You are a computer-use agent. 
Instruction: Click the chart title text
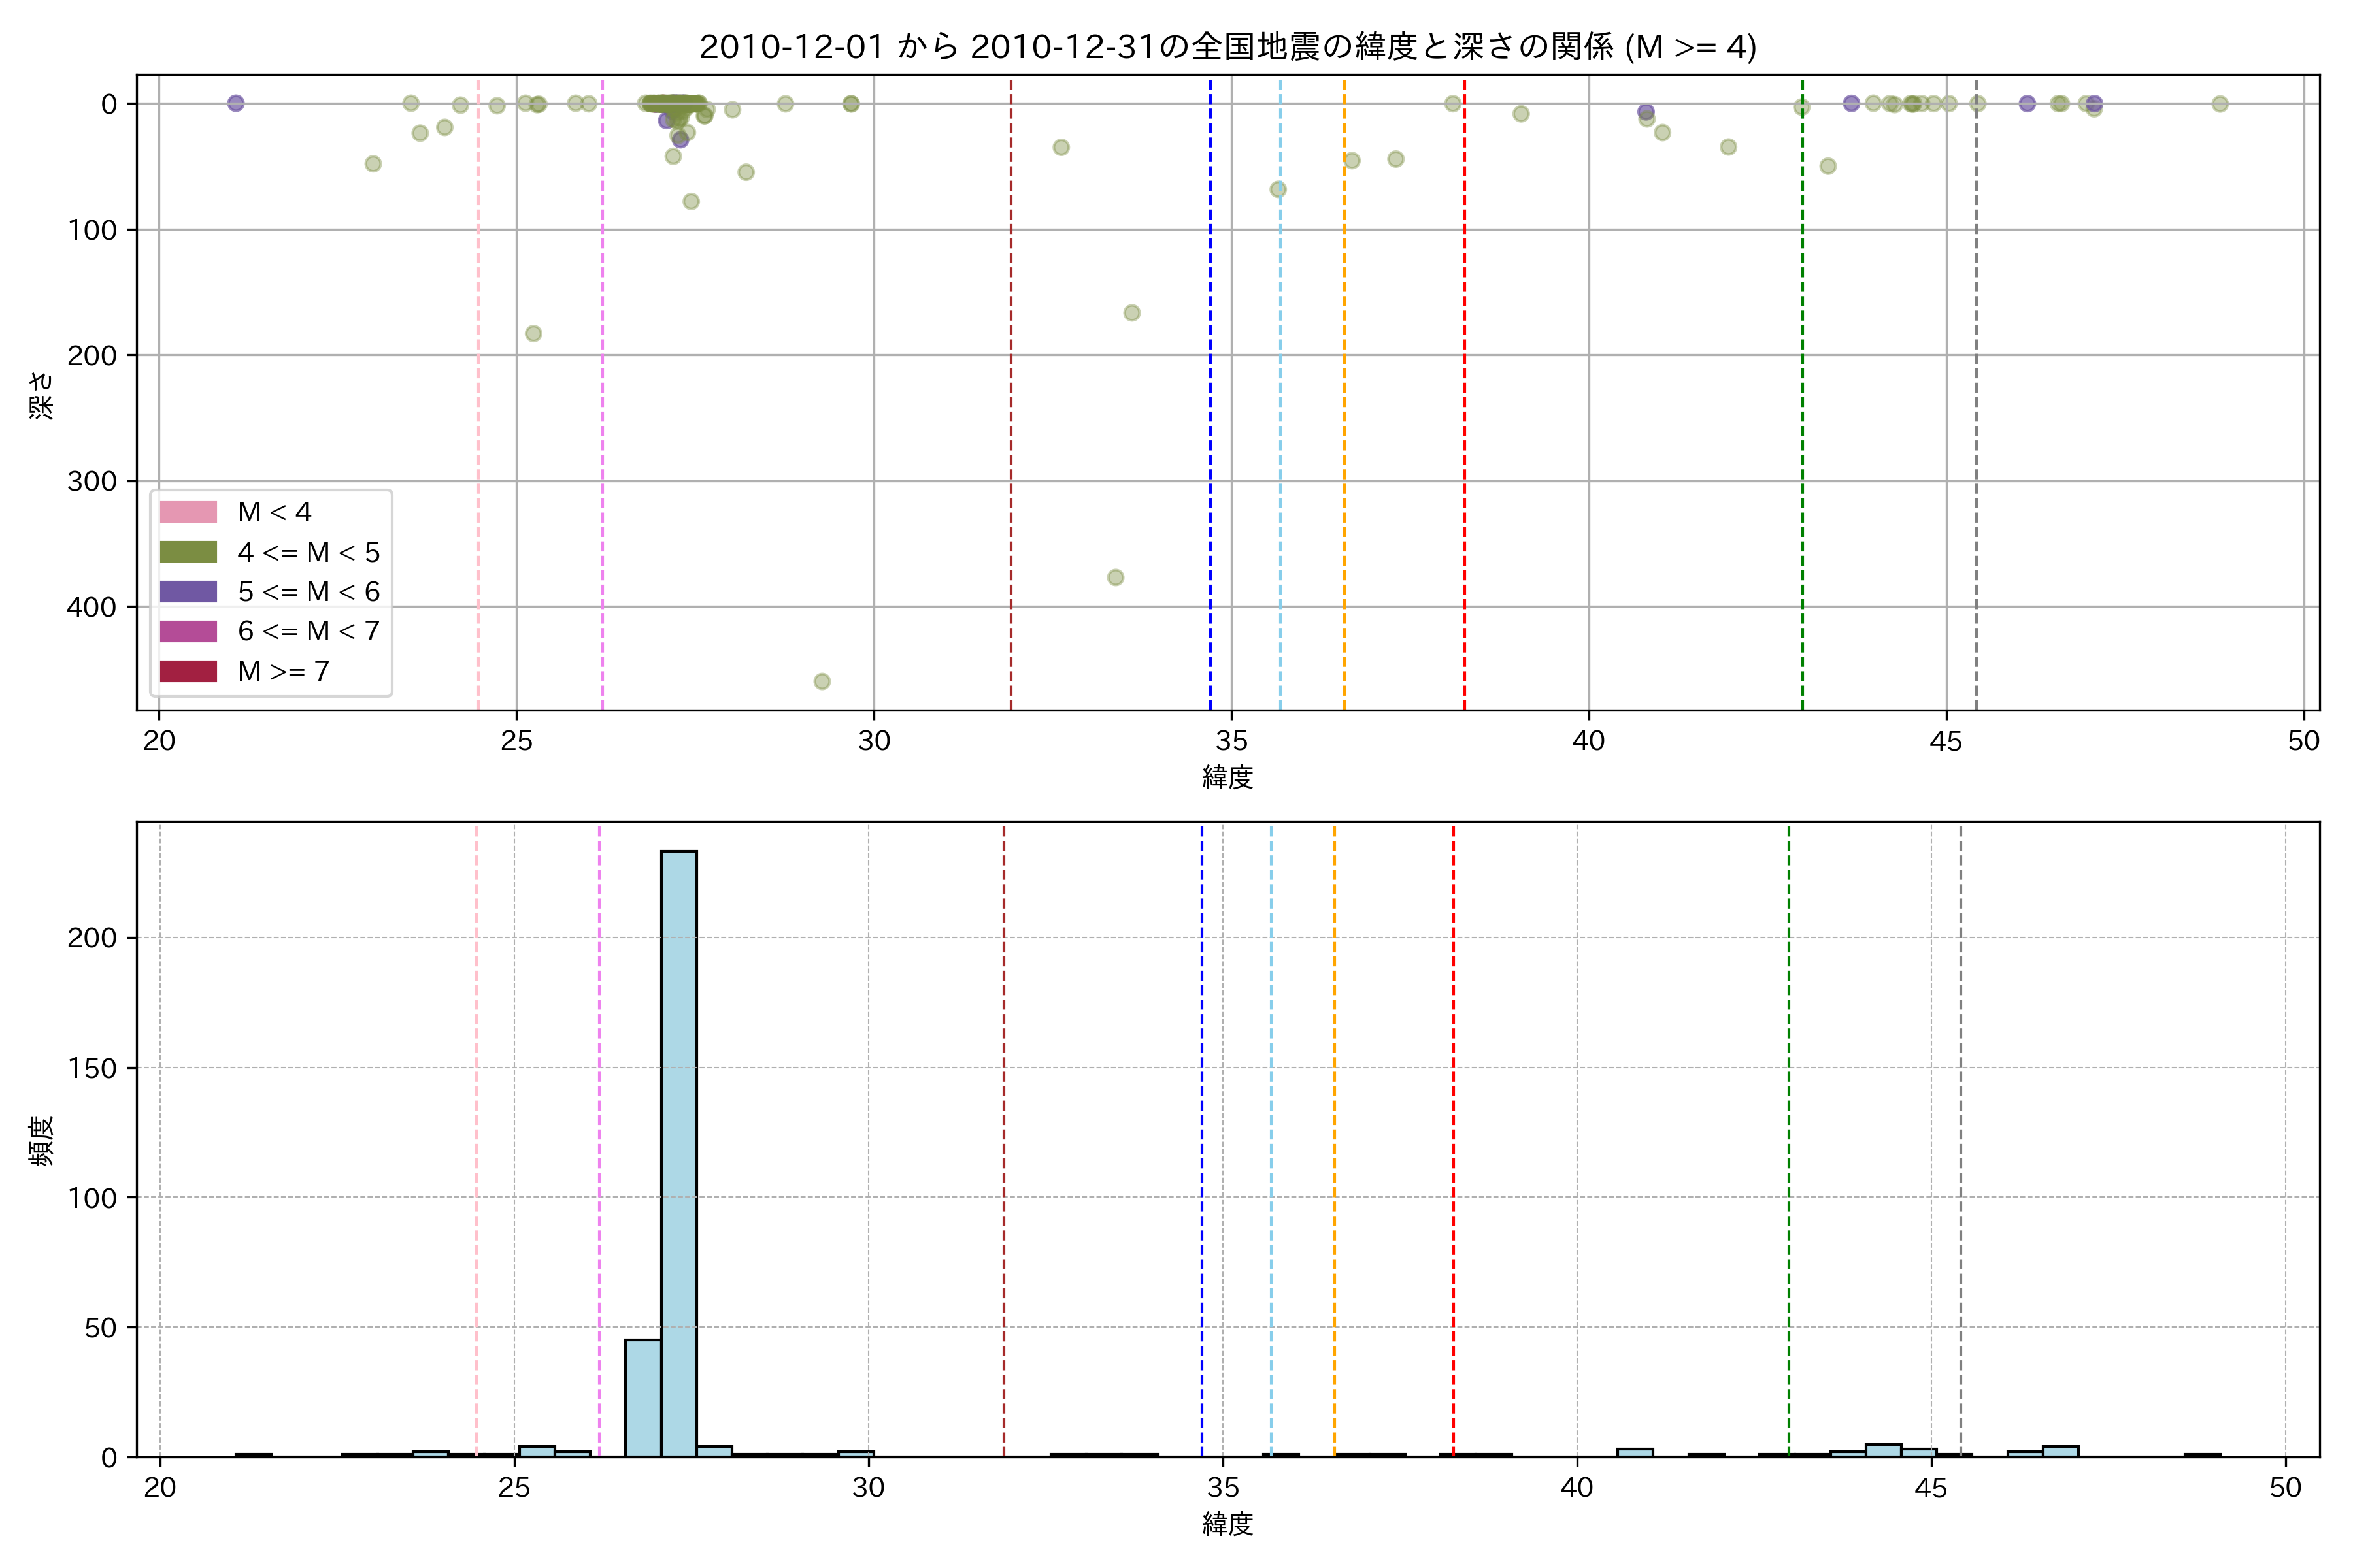1227,47
